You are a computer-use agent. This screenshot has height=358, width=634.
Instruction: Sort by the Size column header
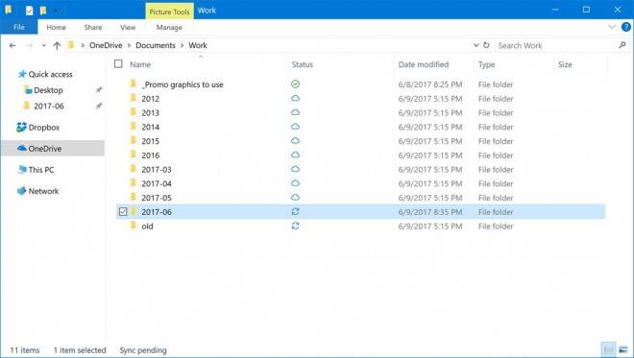pos(565,64)
